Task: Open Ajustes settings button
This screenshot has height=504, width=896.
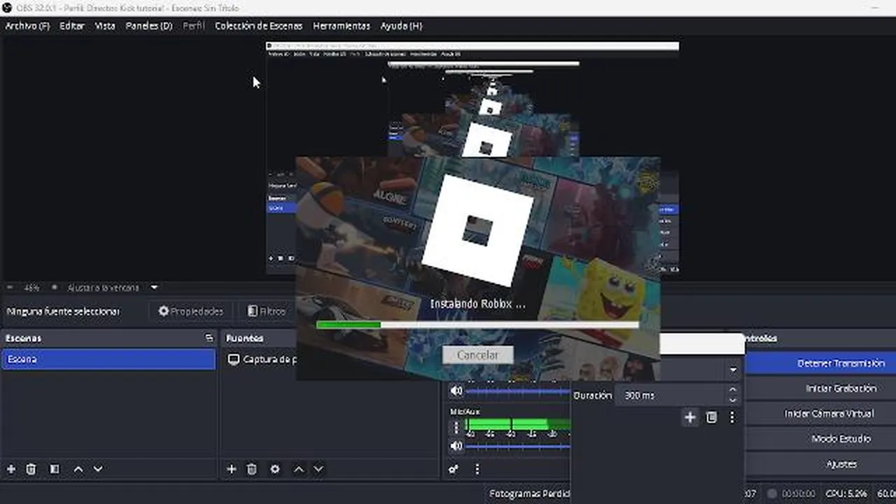Action: pyautogui.click(x=820, y=464)
